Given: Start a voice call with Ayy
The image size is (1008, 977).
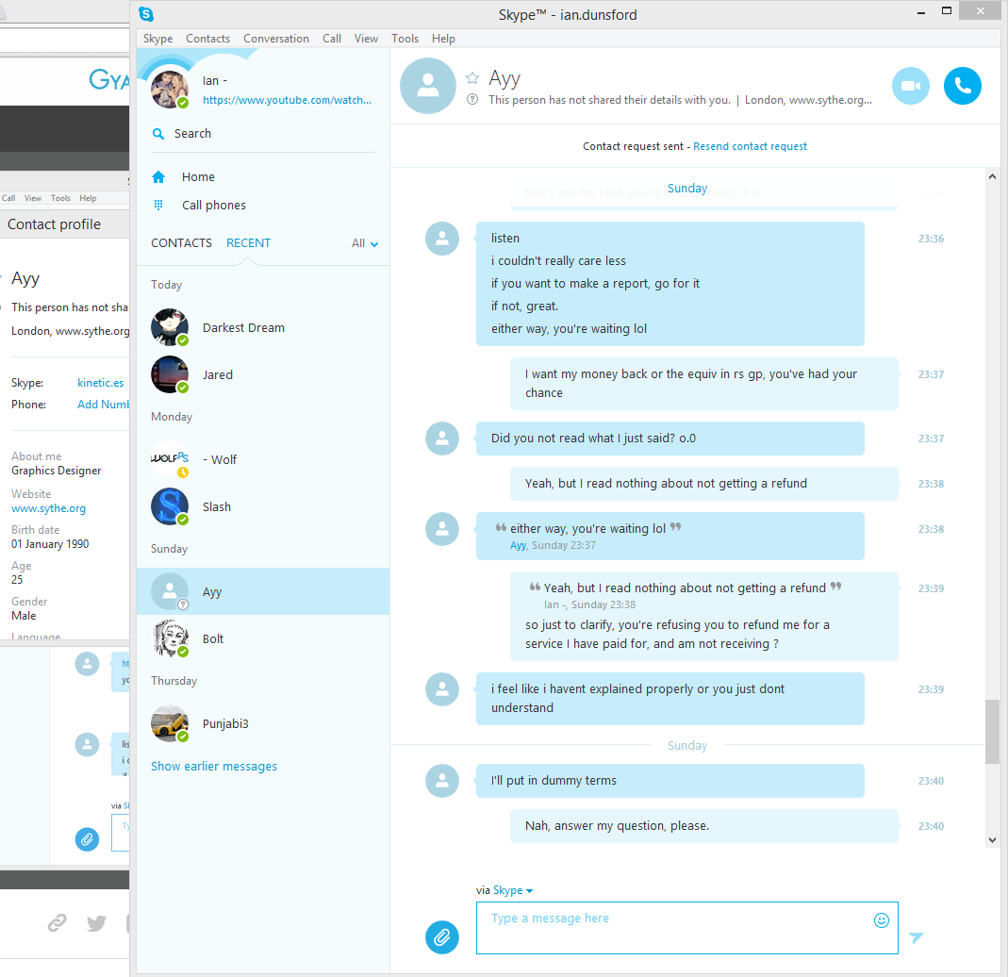Looking at the screenshot, I should [x=963, y=86].
